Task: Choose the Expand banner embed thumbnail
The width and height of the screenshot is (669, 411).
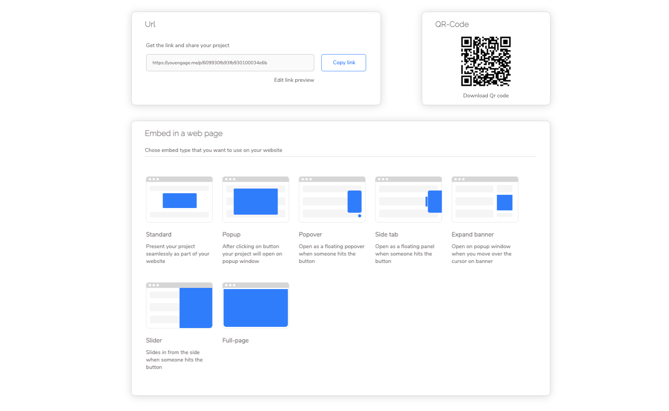Action: (x=485, y=199)
